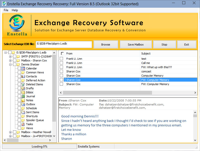Click the Schedule folder icon
Viewport: 200px width, 151px height.
coord(23,108)
